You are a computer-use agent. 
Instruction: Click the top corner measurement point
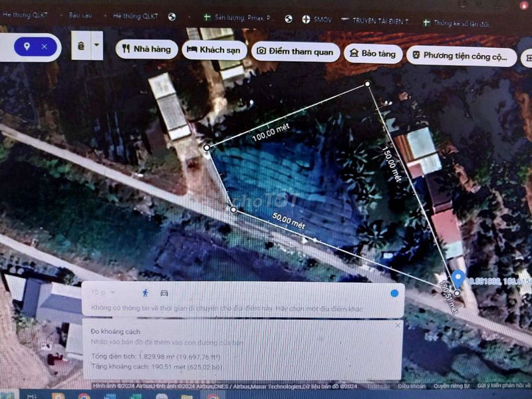[367, 84]
